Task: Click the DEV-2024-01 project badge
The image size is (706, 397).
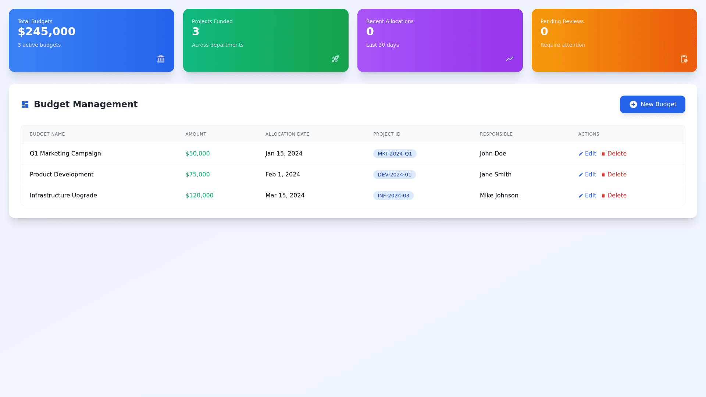Action: [394, 175]
